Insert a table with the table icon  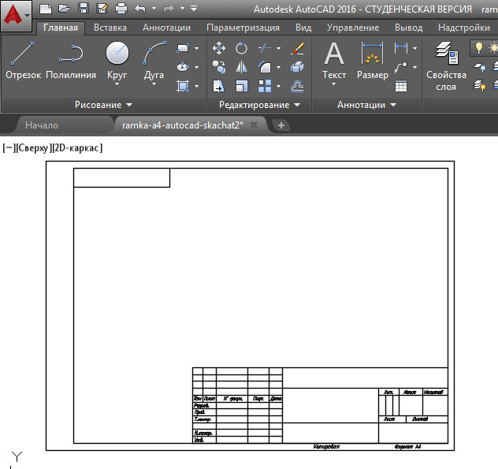pyautogui.click(x=401, y=85)
